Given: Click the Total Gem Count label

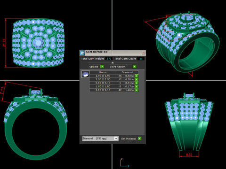Looking at the screenshot, I should 125,59.
